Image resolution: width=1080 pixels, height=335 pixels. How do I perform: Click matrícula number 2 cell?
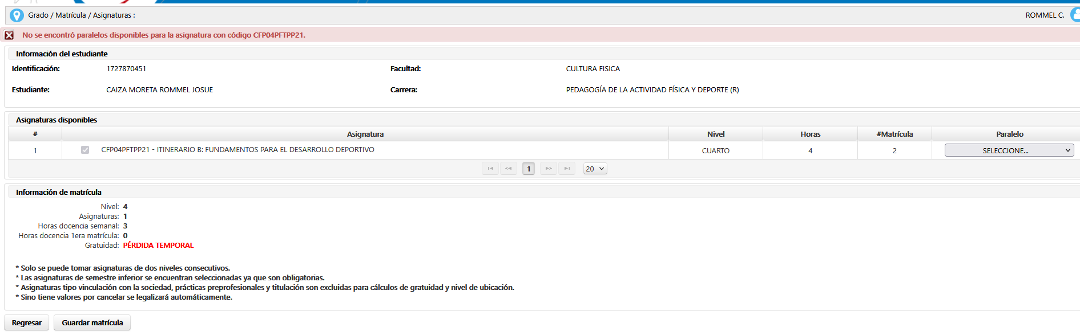894,151
